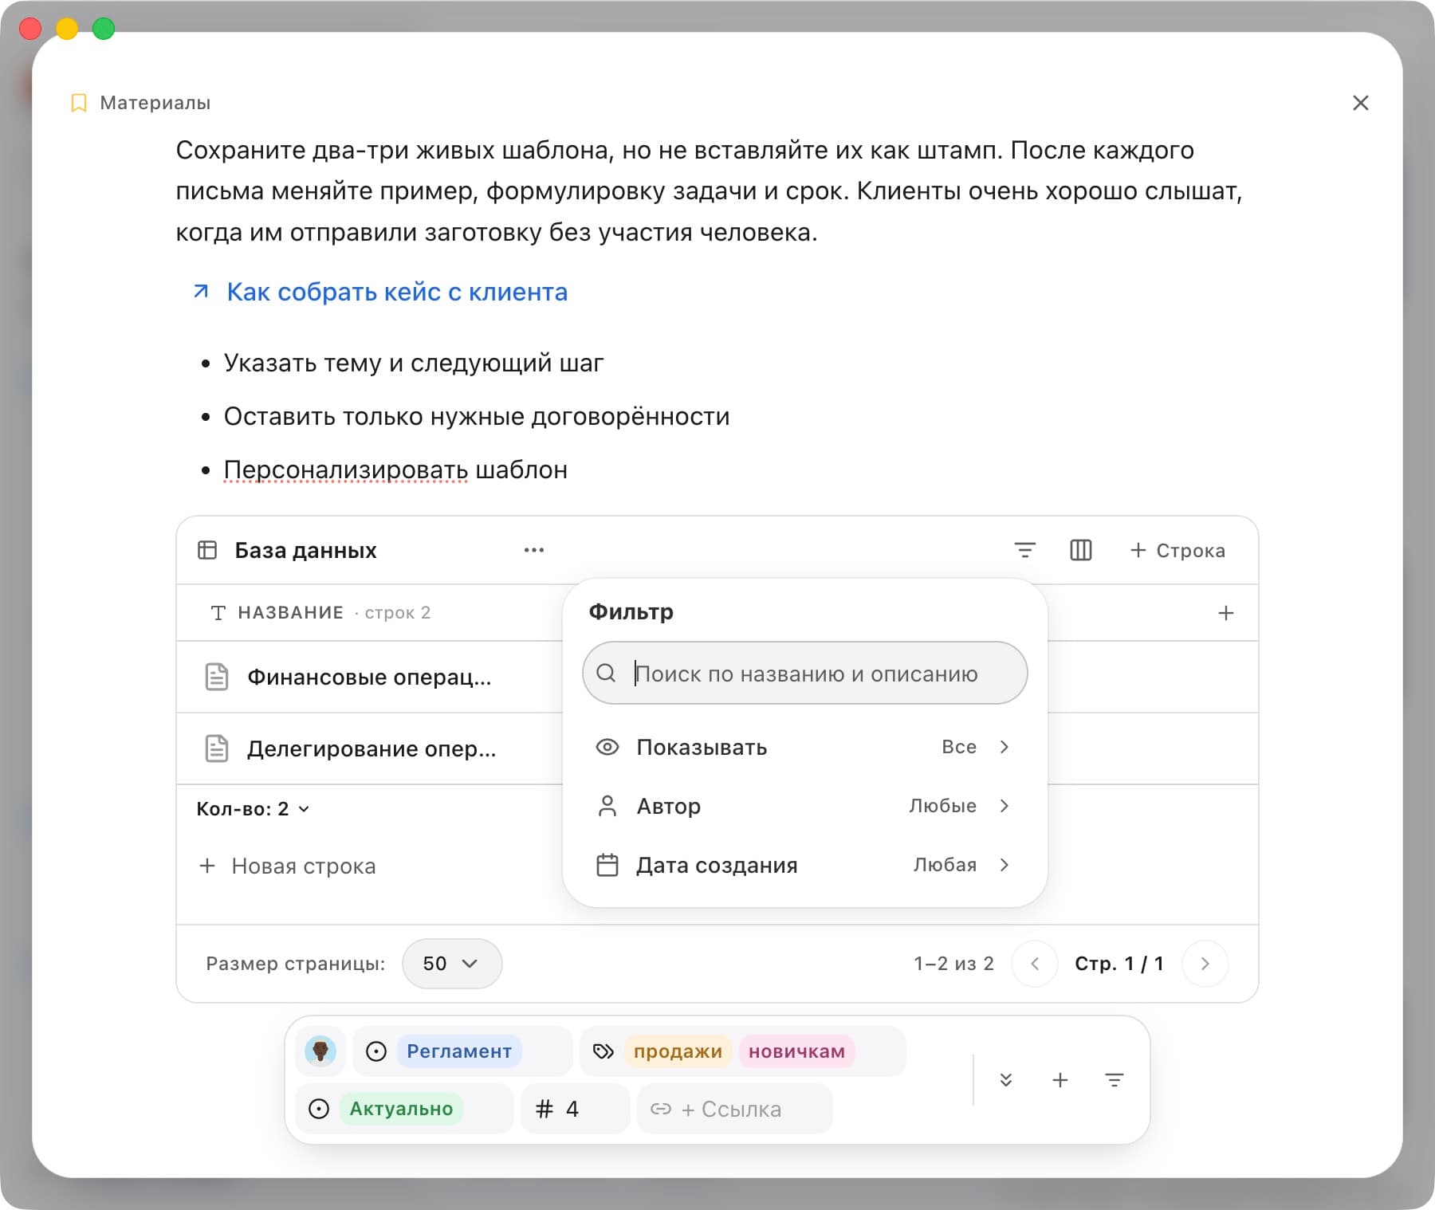
Task: Expand the Кол-во: 2 dropdown
Action: pos(253,809)
